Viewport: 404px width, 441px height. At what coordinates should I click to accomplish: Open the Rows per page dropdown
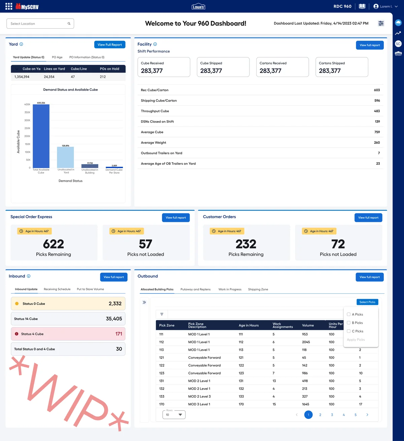[174, 415]
